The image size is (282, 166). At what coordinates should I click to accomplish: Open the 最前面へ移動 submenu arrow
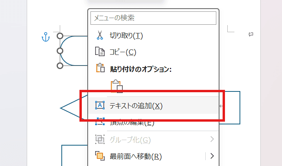pos(212,156)
